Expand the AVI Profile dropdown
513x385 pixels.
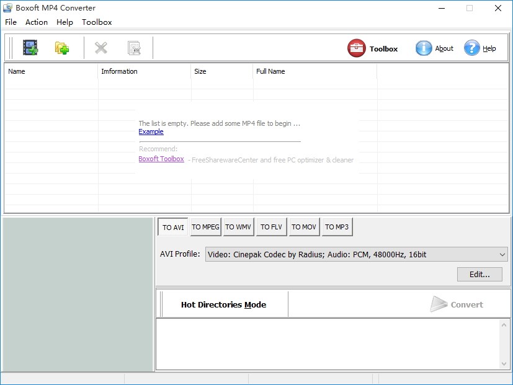click(502, 254)
